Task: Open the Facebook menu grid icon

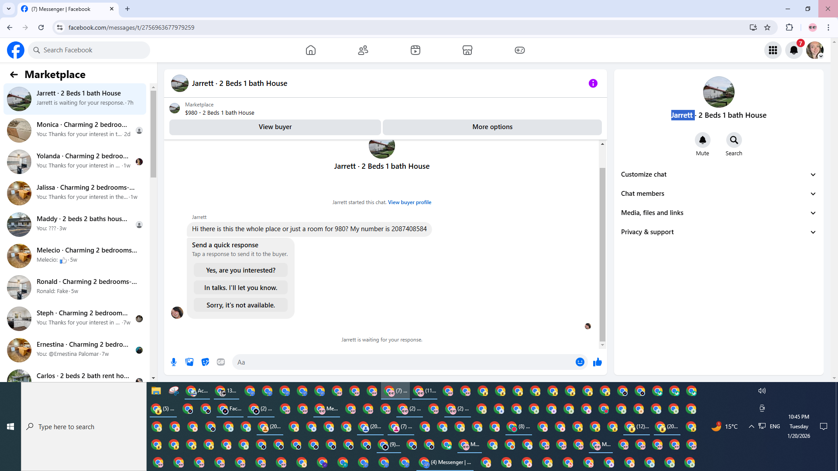Action: [773, 50]
